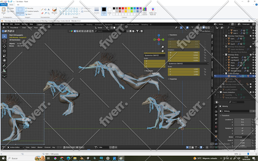Image resolution: width=258 pixels, height=161 pixels.
Task: Select the Blender Scale tool
Action: 5,56
